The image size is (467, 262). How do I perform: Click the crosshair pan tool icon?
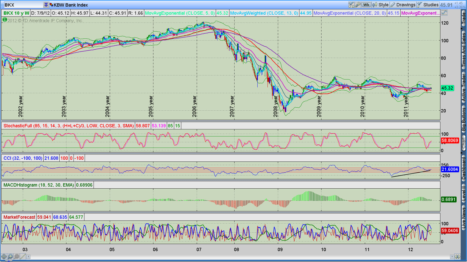coord(4,257)
